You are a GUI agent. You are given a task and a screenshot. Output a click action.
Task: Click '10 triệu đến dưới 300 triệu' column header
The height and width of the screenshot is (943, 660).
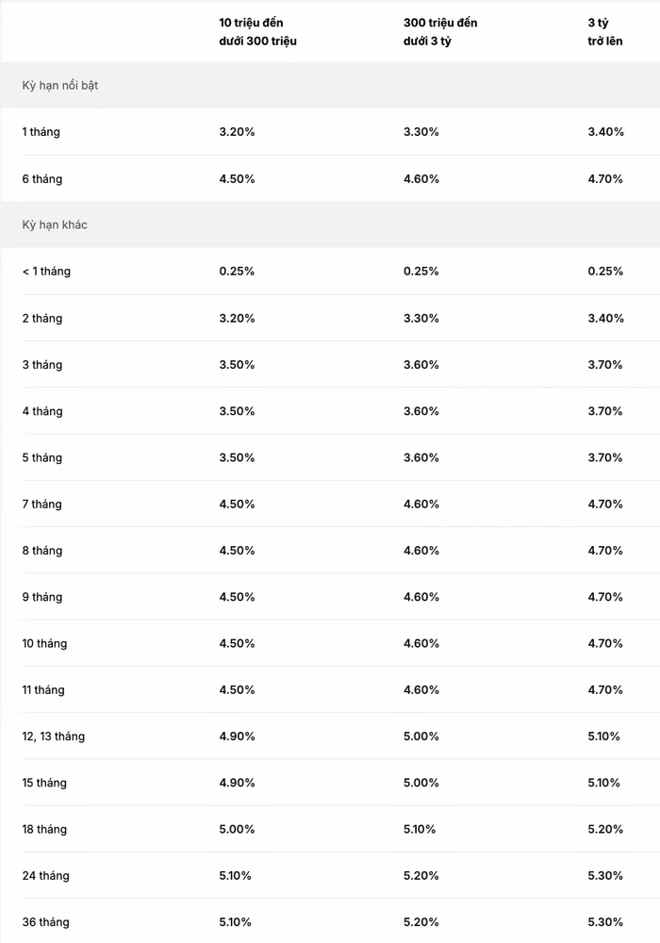point(257,32)
